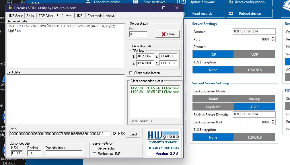290x165 pixels.
Task: Select Duplicate backup server mode
Action: 213,107
